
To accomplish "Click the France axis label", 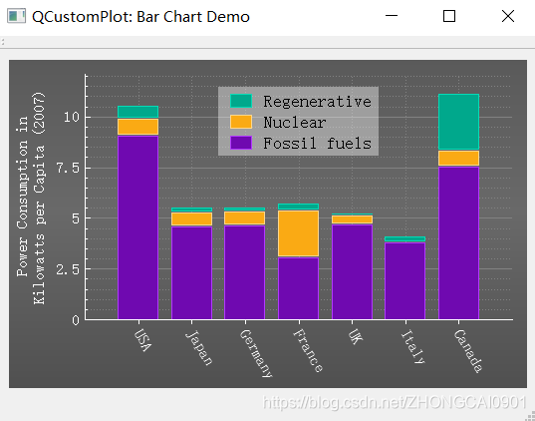I will tap(308, 350).
